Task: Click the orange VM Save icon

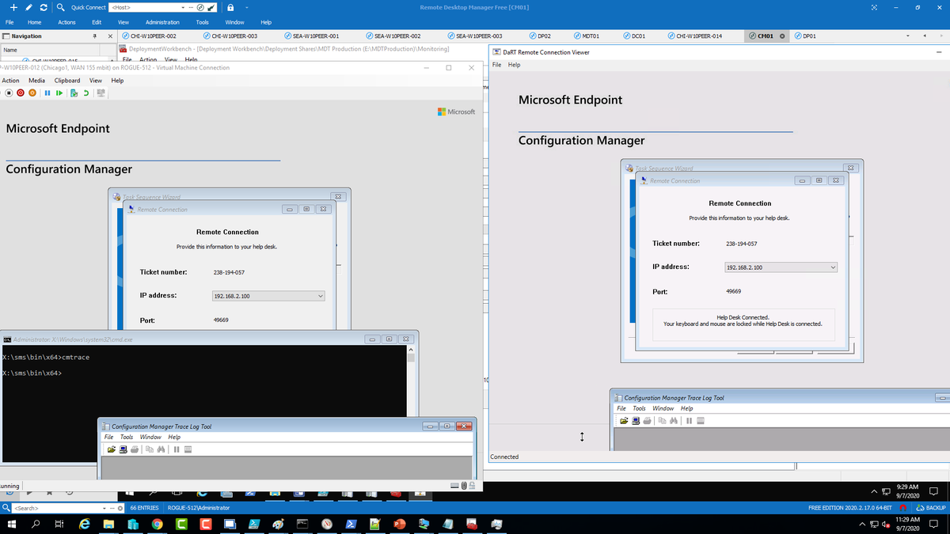Action: click(x=32, y=93)
